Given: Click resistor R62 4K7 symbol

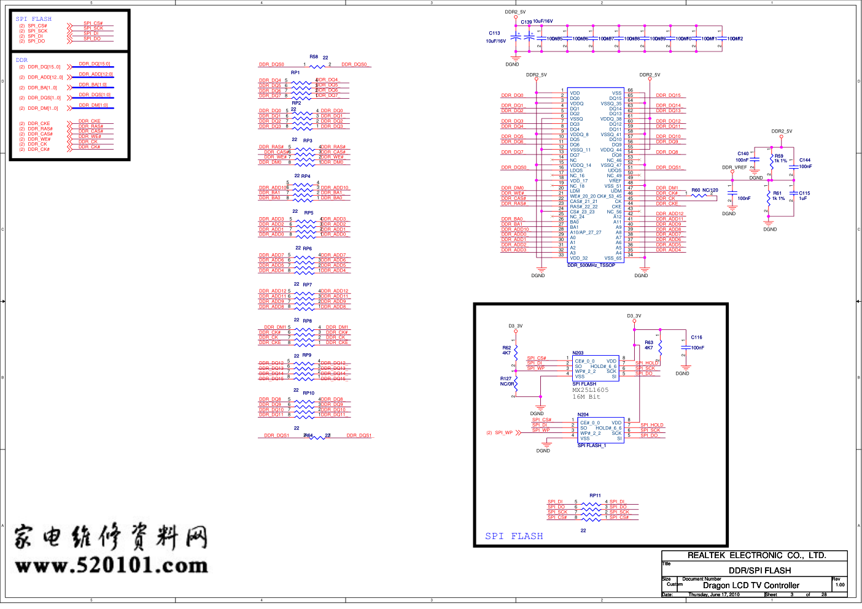Looking at the screenshot, I should (515, 351).
